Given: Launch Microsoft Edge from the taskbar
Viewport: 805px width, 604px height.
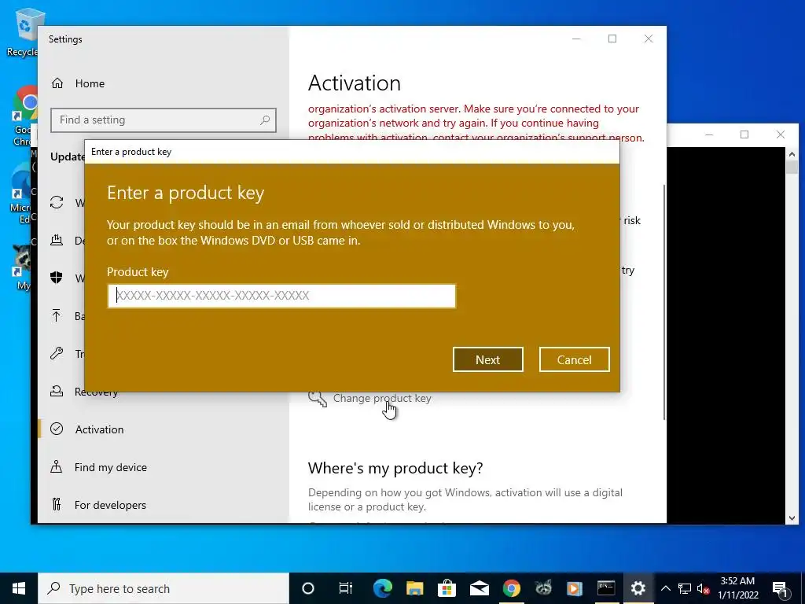Looking at the screenshot, I should tap(383, 588).
